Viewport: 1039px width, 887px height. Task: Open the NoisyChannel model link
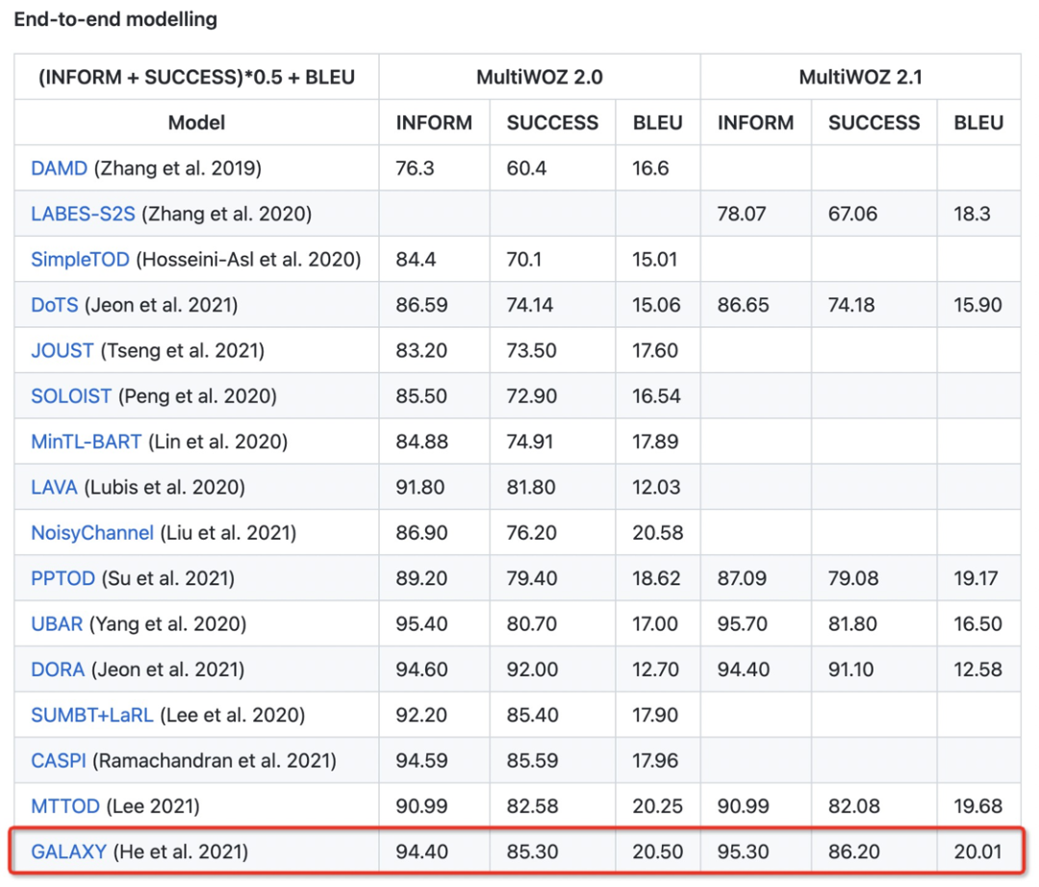92,533
